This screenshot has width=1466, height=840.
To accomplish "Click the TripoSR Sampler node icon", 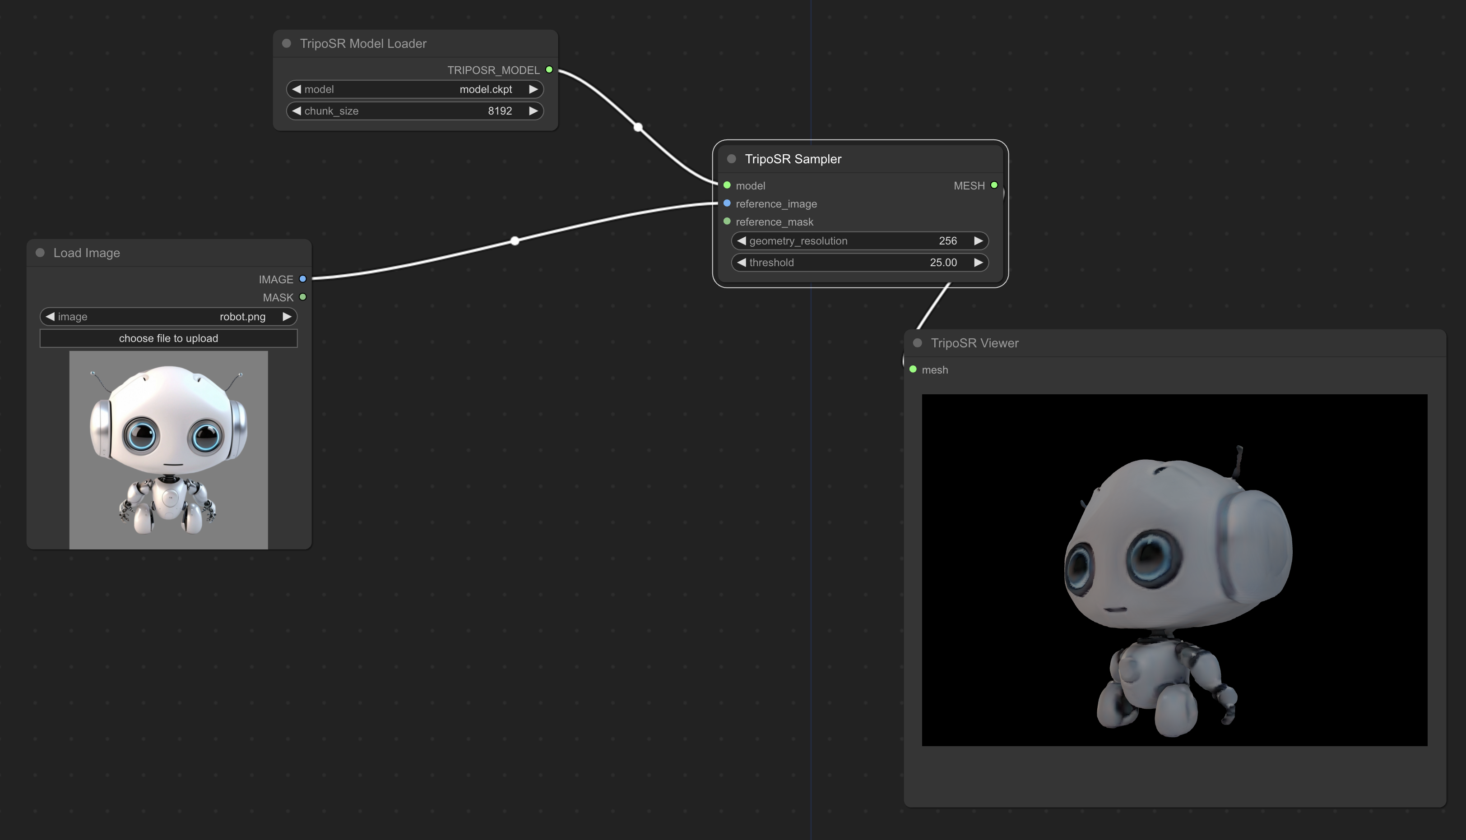I will tap(731, 158).
